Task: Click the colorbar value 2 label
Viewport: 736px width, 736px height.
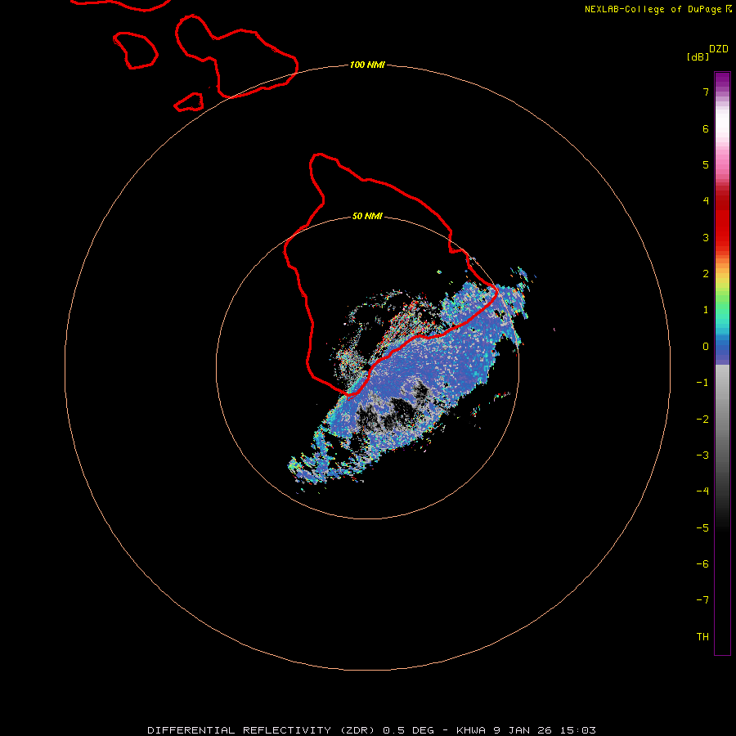Action: tap(706, 274)
